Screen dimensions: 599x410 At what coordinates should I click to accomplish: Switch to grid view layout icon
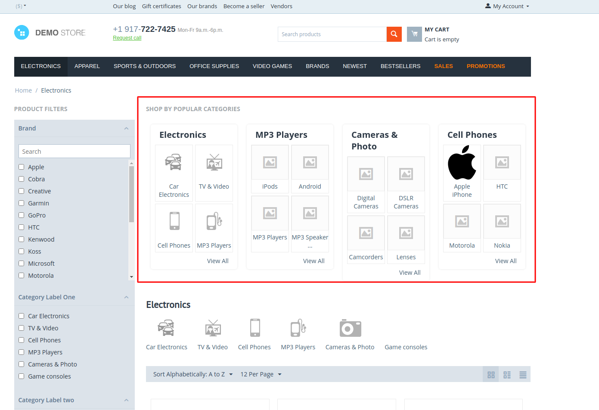tap(491, 375)
